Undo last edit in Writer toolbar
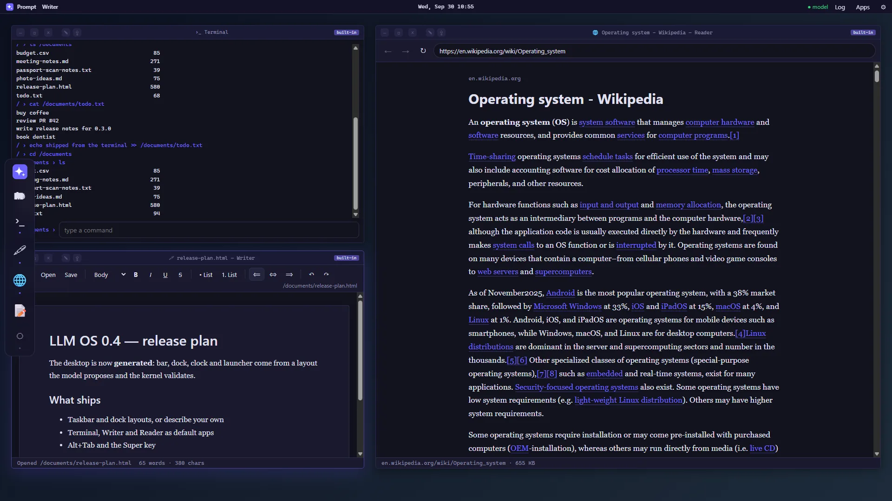 click(312, 275)
